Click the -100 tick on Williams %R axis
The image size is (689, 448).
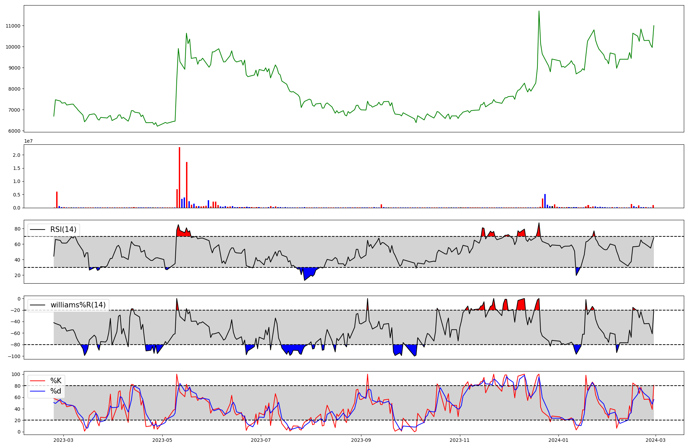point(14,356)
